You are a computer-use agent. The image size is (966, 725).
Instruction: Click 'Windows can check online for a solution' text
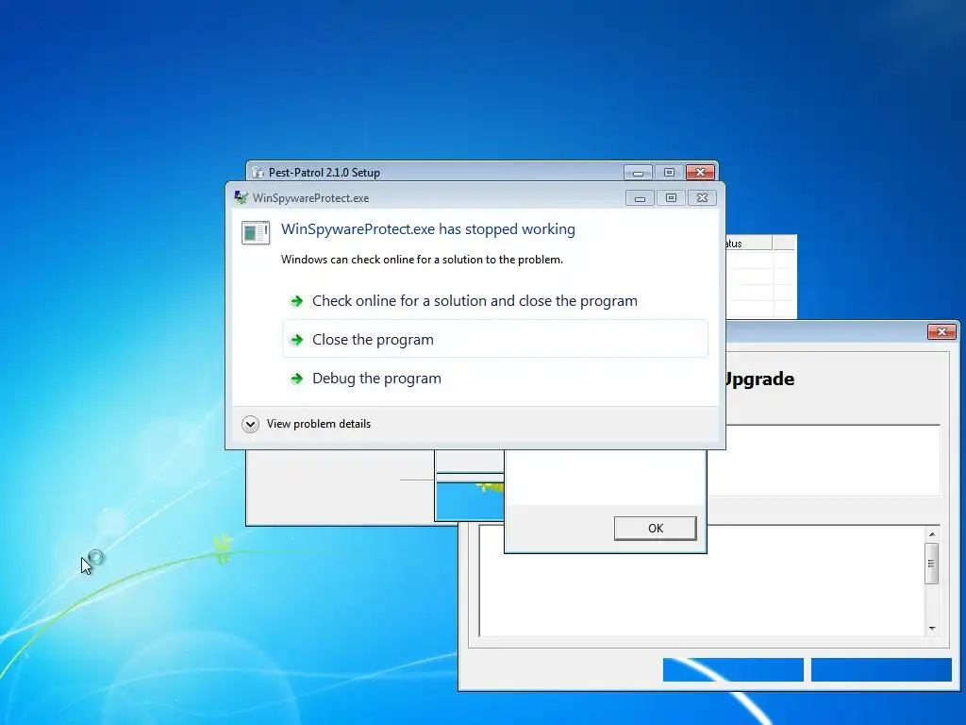[x=422, y=260]
